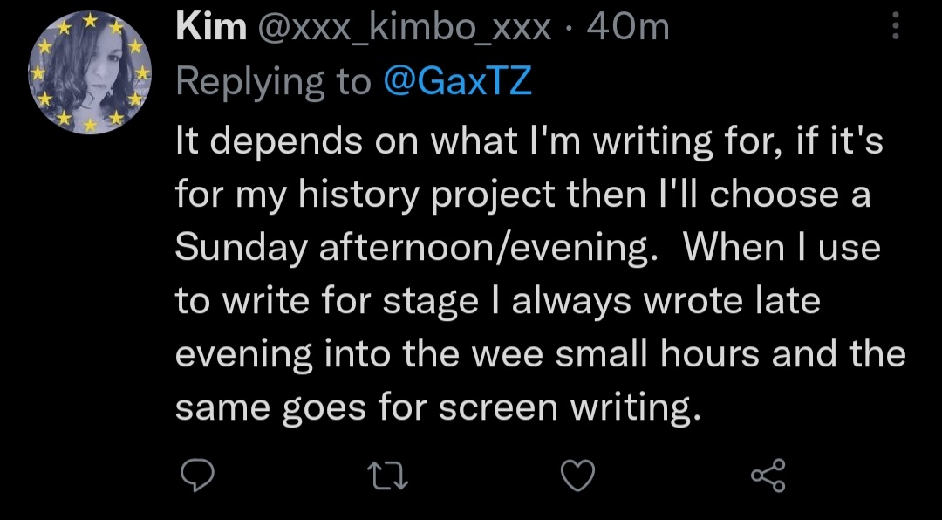Open the three-dot more options menu

coord(894,27)
